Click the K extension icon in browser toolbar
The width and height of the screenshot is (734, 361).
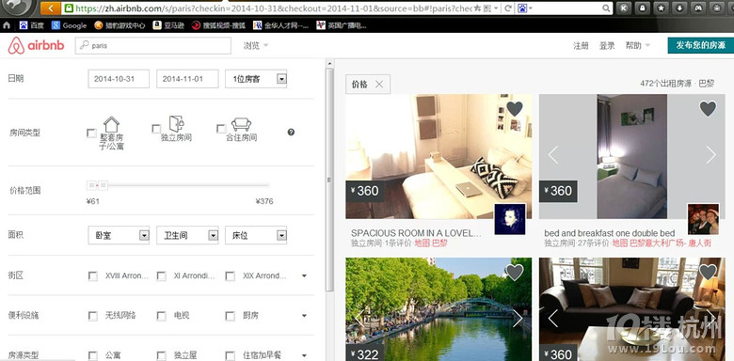(623, 8)
